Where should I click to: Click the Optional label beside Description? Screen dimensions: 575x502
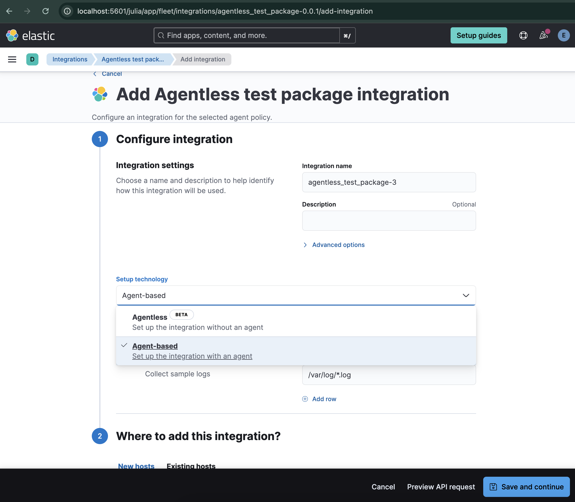pos(464,204)
